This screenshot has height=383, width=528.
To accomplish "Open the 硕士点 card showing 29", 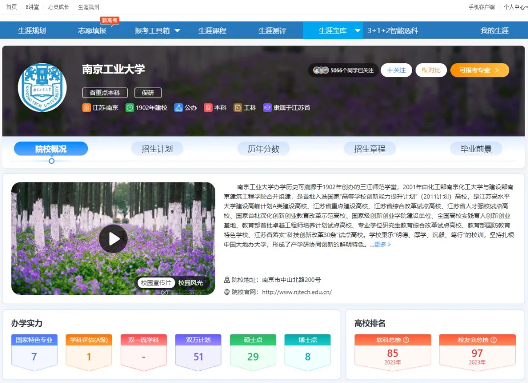I will pyautogui.click(x=253, y=352).
